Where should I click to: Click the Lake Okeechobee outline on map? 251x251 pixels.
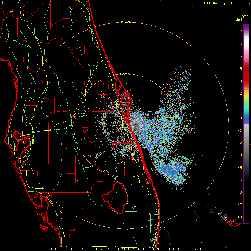click(115, 198)
